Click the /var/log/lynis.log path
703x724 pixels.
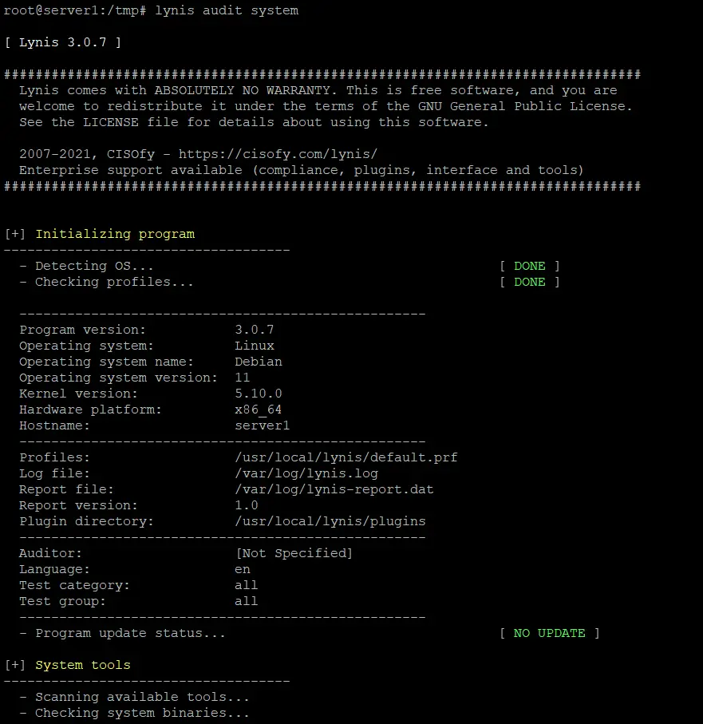[306, 473]
